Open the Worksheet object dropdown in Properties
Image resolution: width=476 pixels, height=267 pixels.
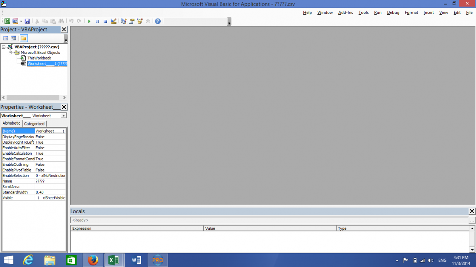63,116
